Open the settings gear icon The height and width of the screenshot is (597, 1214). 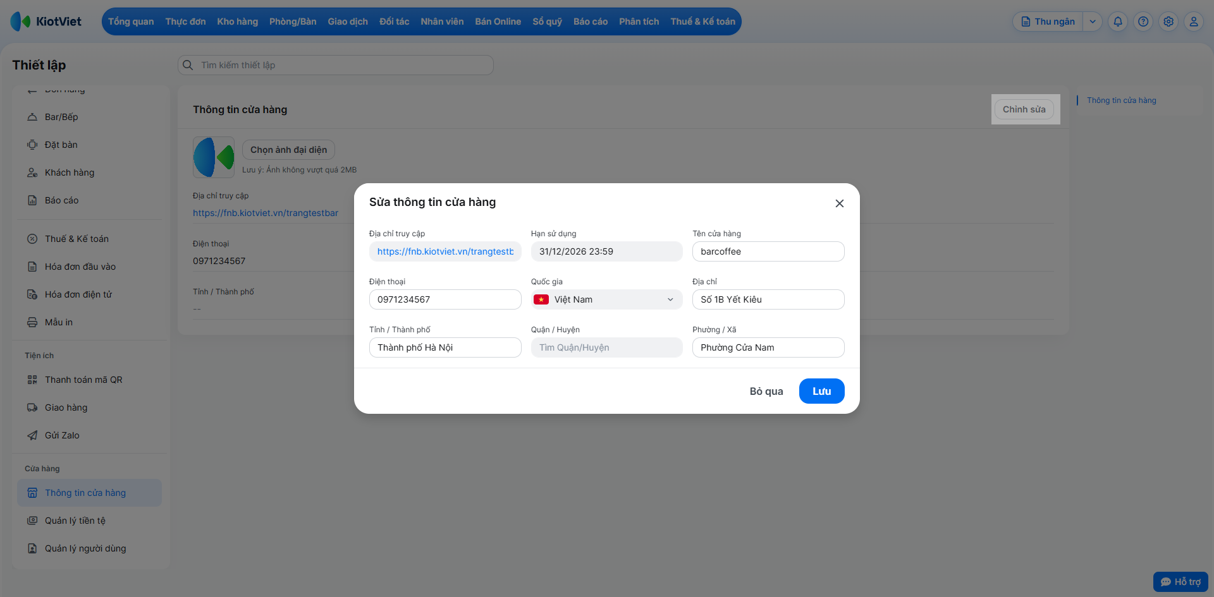point(1168,21)
